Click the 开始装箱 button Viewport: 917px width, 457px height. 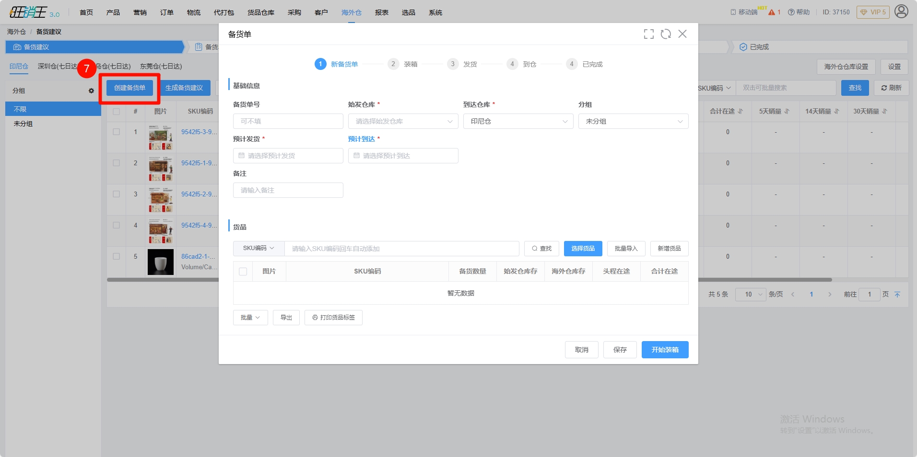665,350
